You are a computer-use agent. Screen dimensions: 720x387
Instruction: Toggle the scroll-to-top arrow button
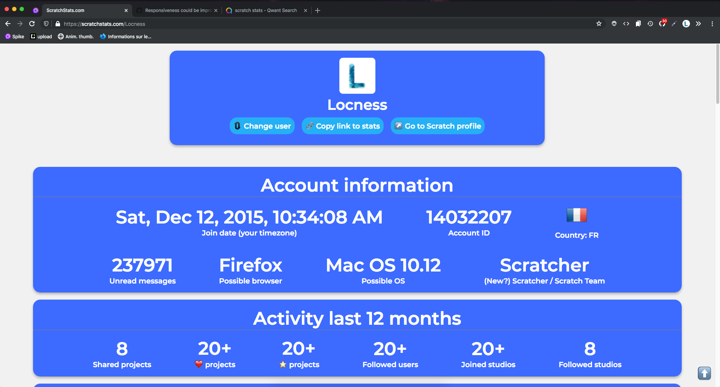704,373
